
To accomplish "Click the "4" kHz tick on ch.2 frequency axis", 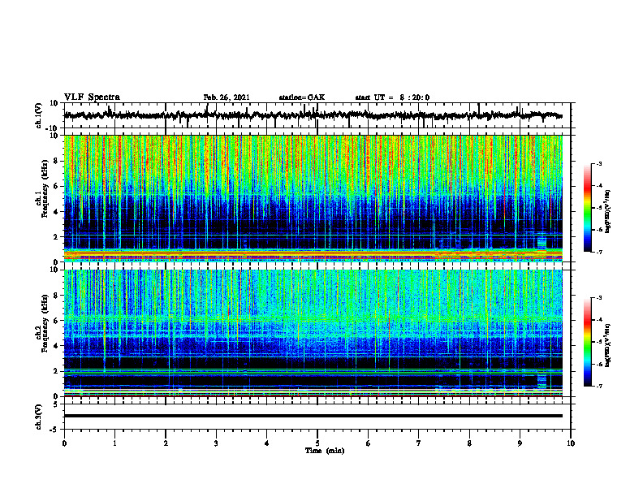I will pos(56,346).
